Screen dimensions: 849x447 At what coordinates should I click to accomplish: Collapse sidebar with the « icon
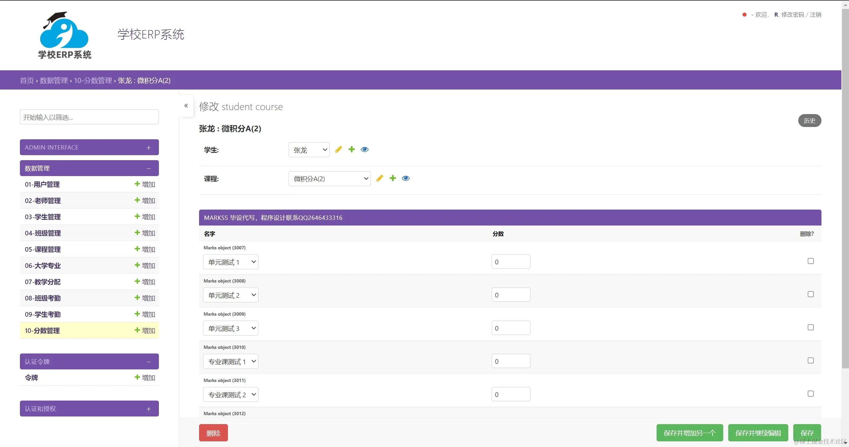186,105
